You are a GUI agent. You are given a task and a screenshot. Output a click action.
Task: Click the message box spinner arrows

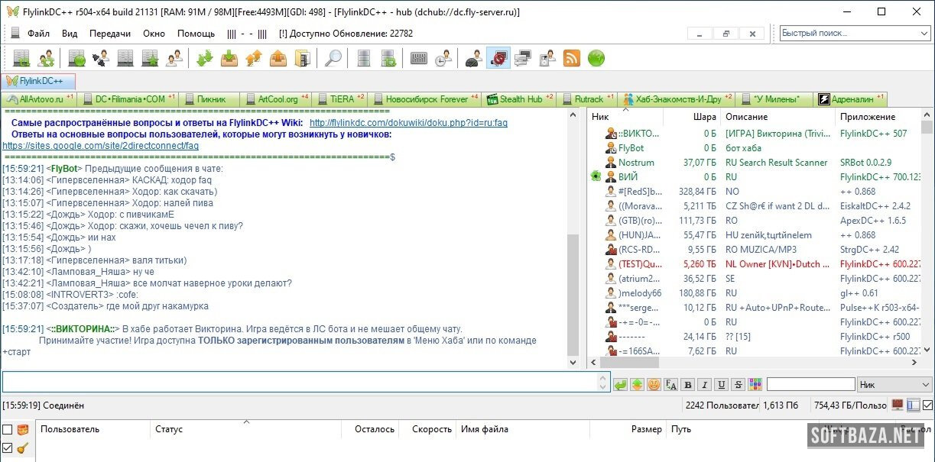tap(602, 383)
